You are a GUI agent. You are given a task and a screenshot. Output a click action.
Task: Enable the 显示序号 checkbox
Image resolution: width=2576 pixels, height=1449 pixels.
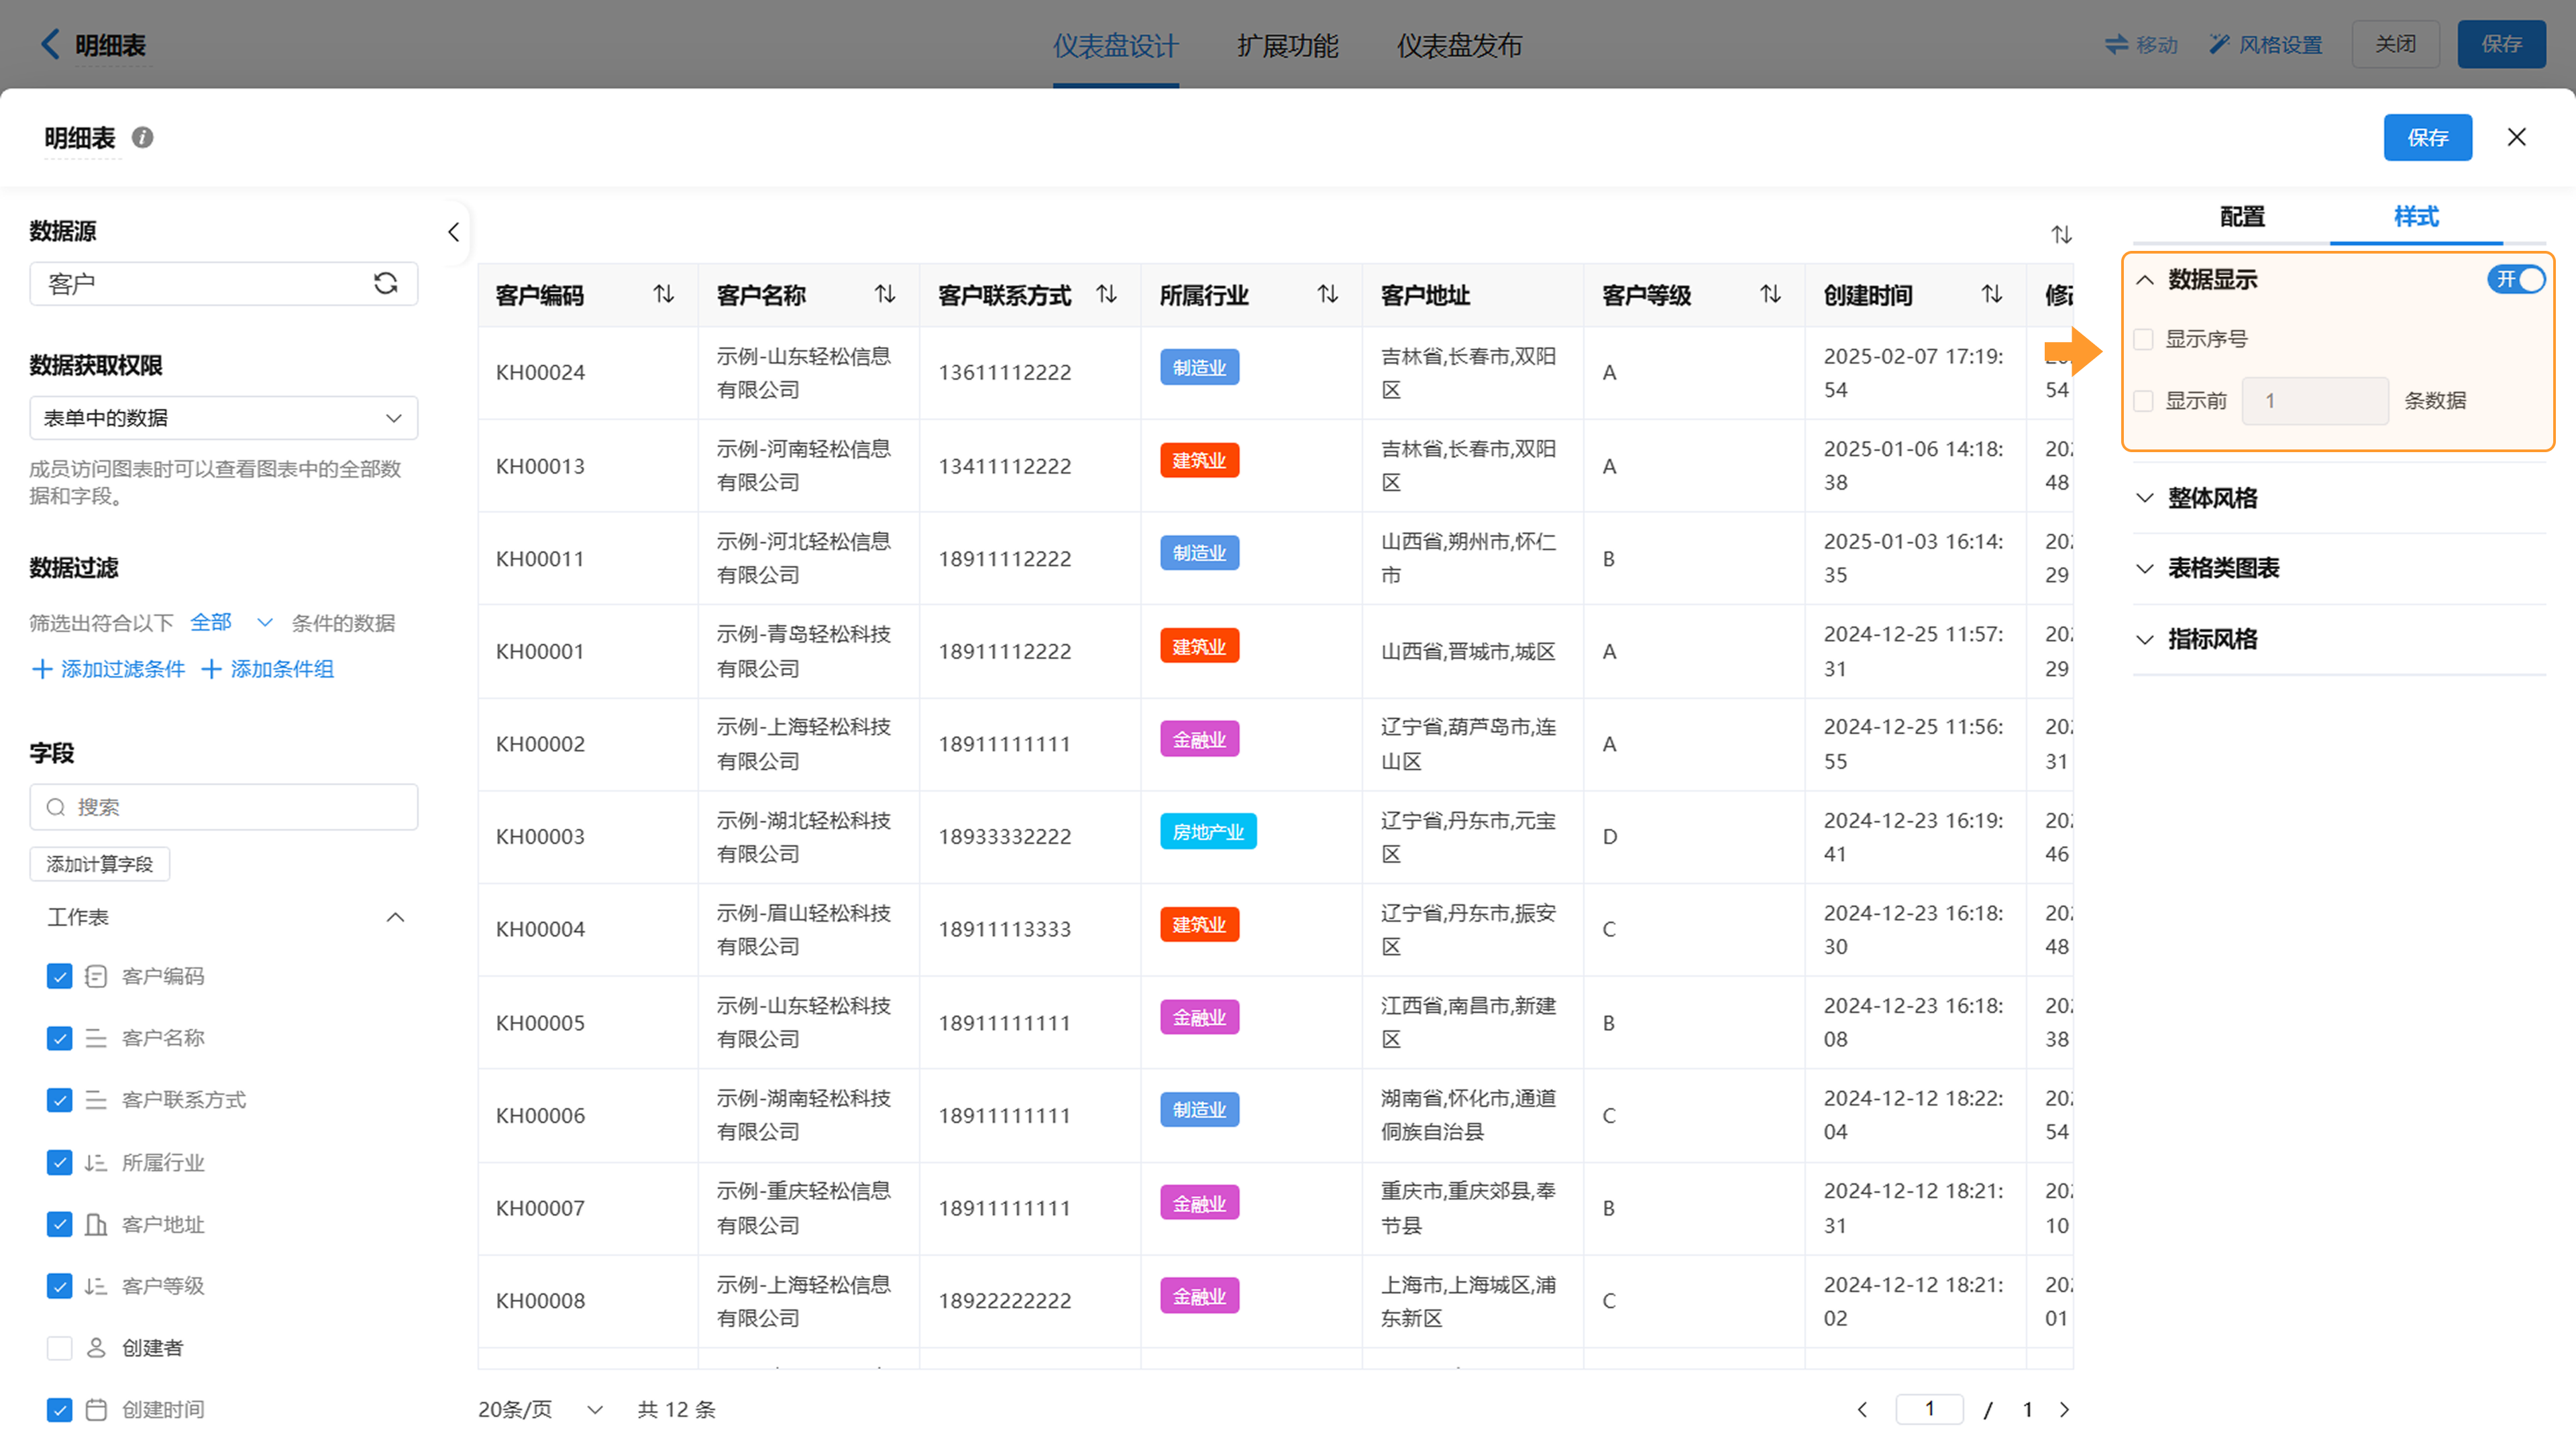click(x=2143, y=339)
